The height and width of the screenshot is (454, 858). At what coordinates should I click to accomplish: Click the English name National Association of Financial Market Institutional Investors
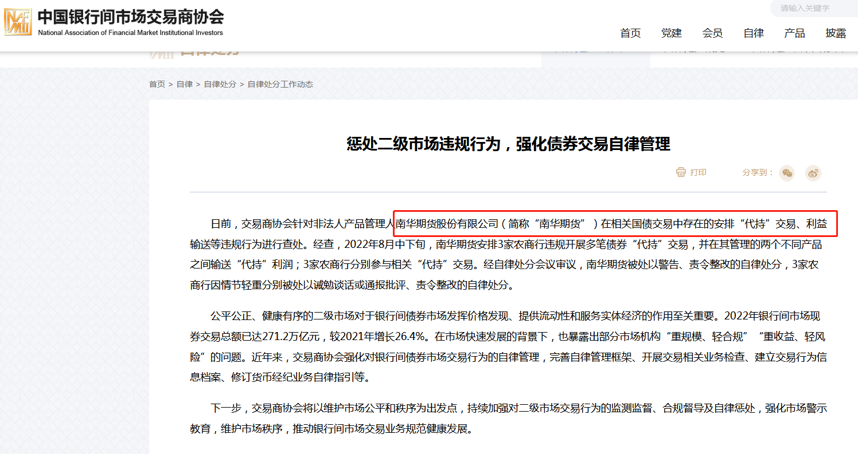[130, 33]
